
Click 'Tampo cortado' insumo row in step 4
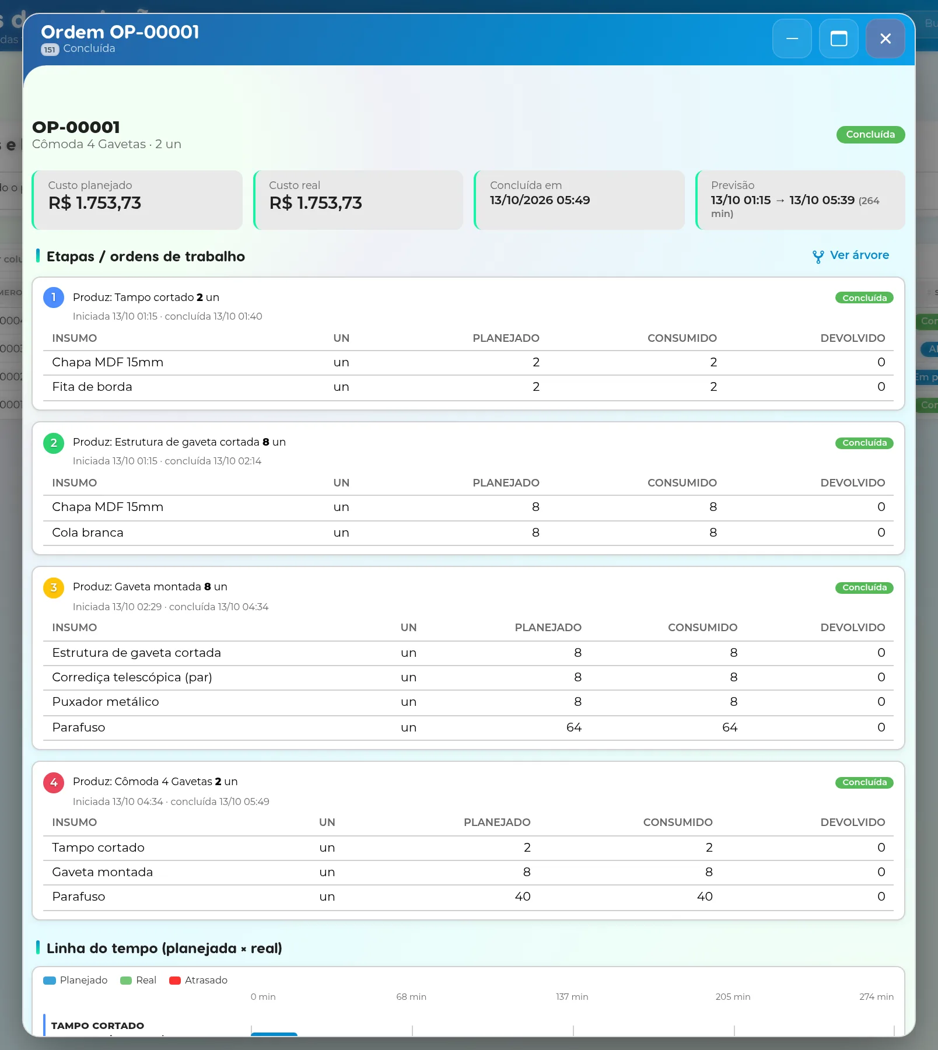pyautogui.click(x=468, y=848)
